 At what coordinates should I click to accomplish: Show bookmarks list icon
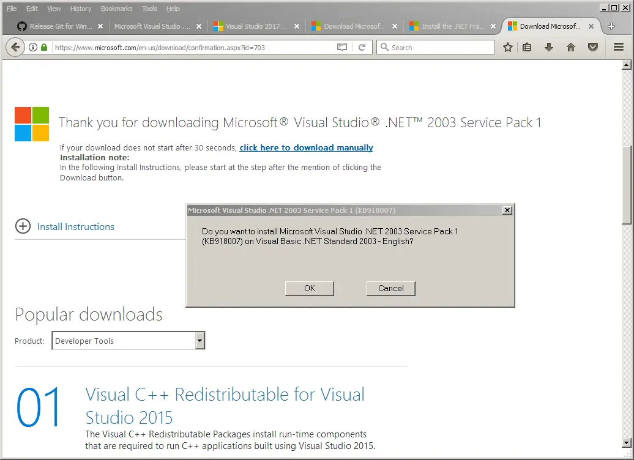pyautogui.click(x=527, y=47)
